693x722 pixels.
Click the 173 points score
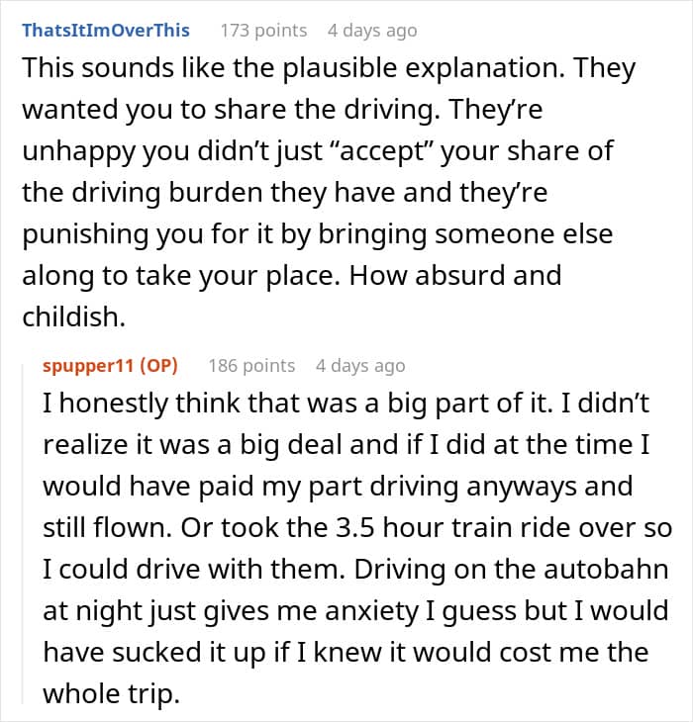(x=263, y=31)
